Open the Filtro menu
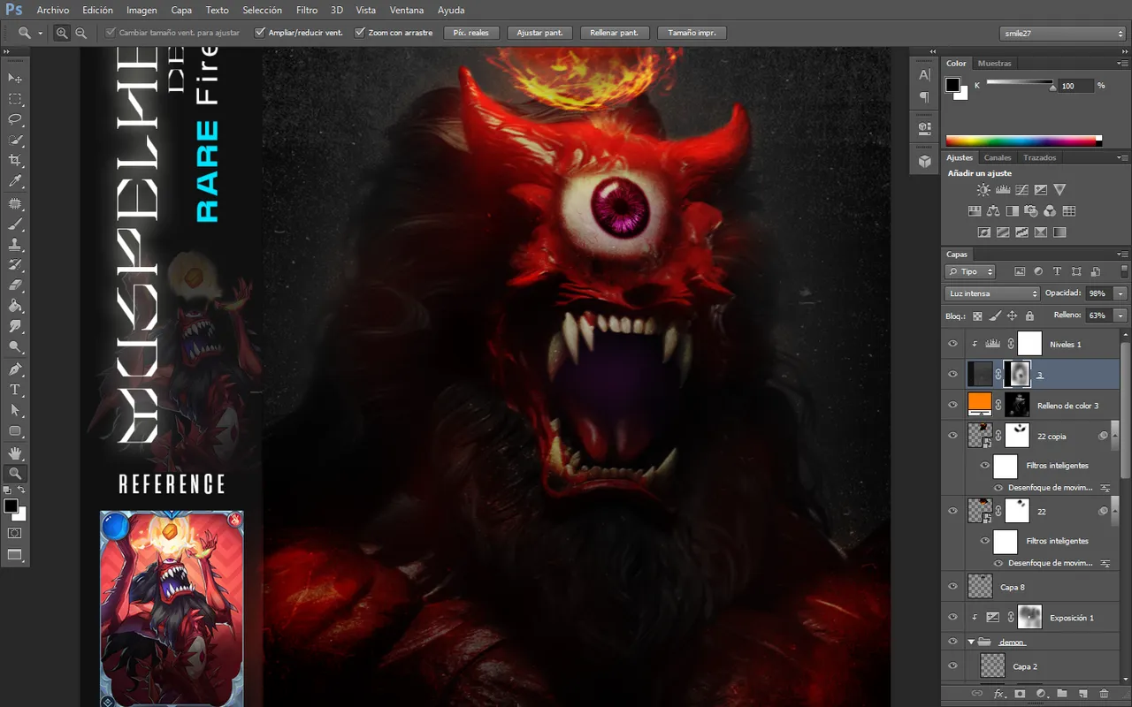Image resolution: width=1132 pixels, height=707 pixels. pyautogui.click(x=307, y=10)
